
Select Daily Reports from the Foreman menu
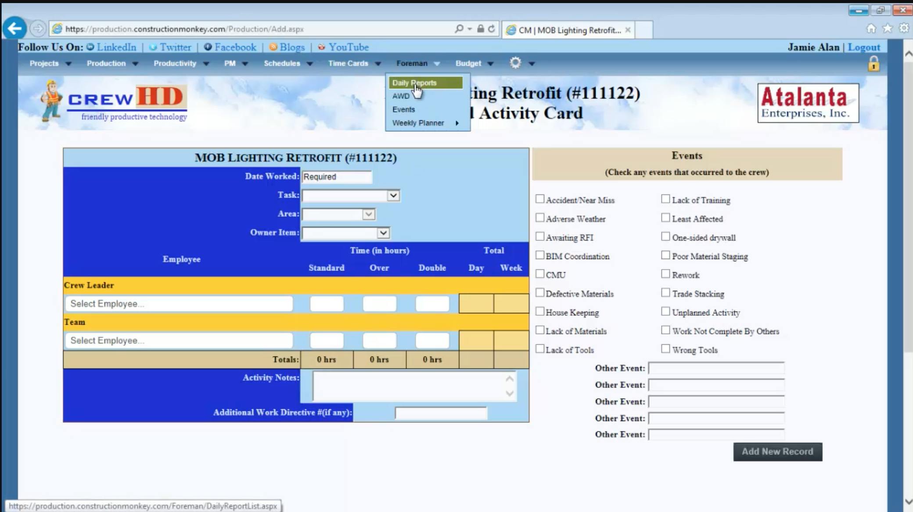click(x=414, y=83)
